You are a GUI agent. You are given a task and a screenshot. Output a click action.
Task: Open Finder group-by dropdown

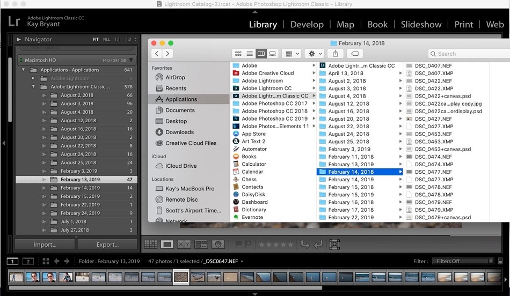pos(292,54)
